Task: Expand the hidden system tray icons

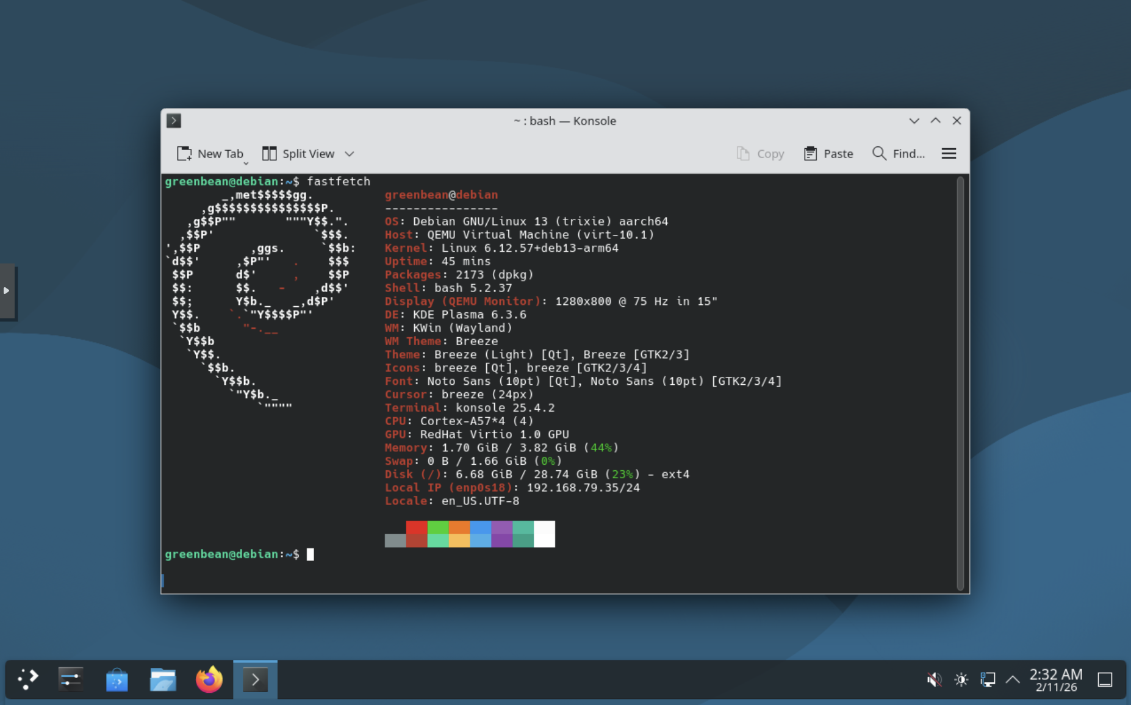Action: click(x=1013, y=679)
